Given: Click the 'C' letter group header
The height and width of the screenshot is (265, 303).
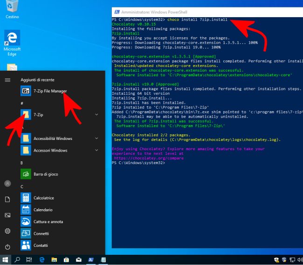Looking at the screenshot, I should 22,186.
